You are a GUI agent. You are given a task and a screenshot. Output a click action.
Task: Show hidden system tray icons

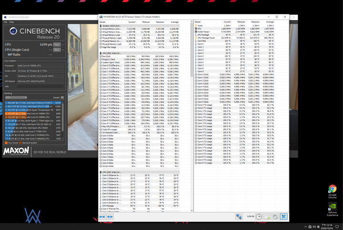tap(305, 227)
